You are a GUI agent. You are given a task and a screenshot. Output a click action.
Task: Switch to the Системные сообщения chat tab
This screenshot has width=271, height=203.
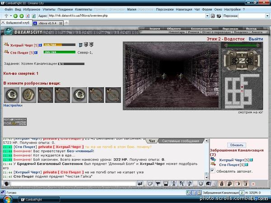[x=181, y=141]
